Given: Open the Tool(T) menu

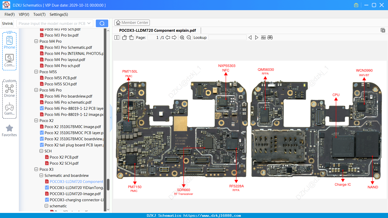Looking at the screenshot, I should (x=39, y=14).
